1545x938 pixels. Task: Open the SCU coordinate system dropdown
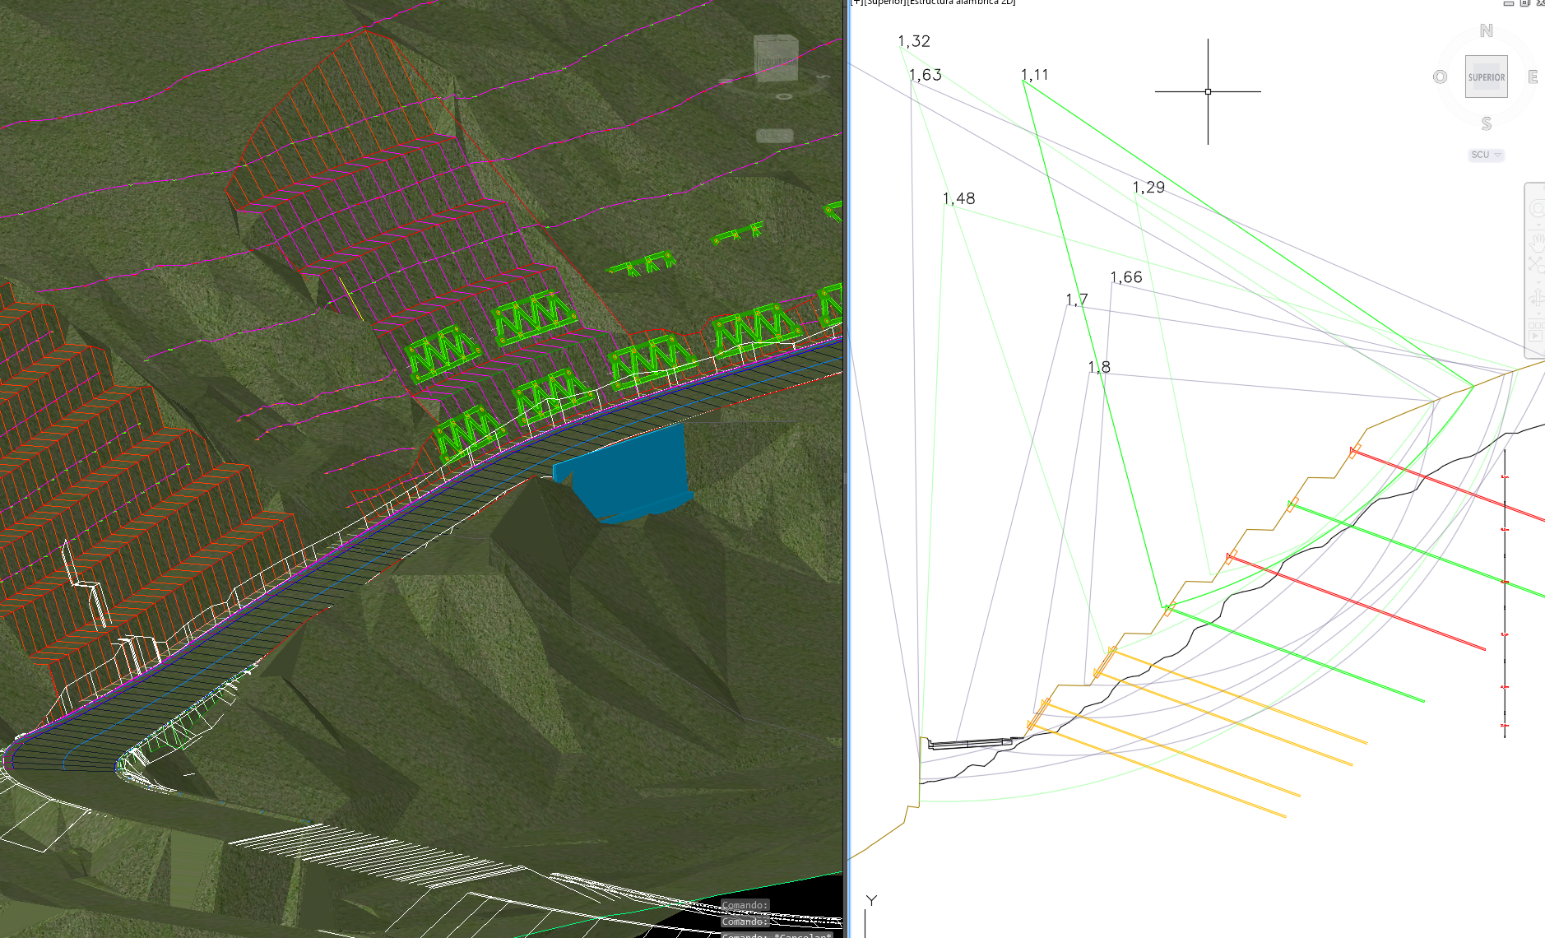(x=1486, y=155)
